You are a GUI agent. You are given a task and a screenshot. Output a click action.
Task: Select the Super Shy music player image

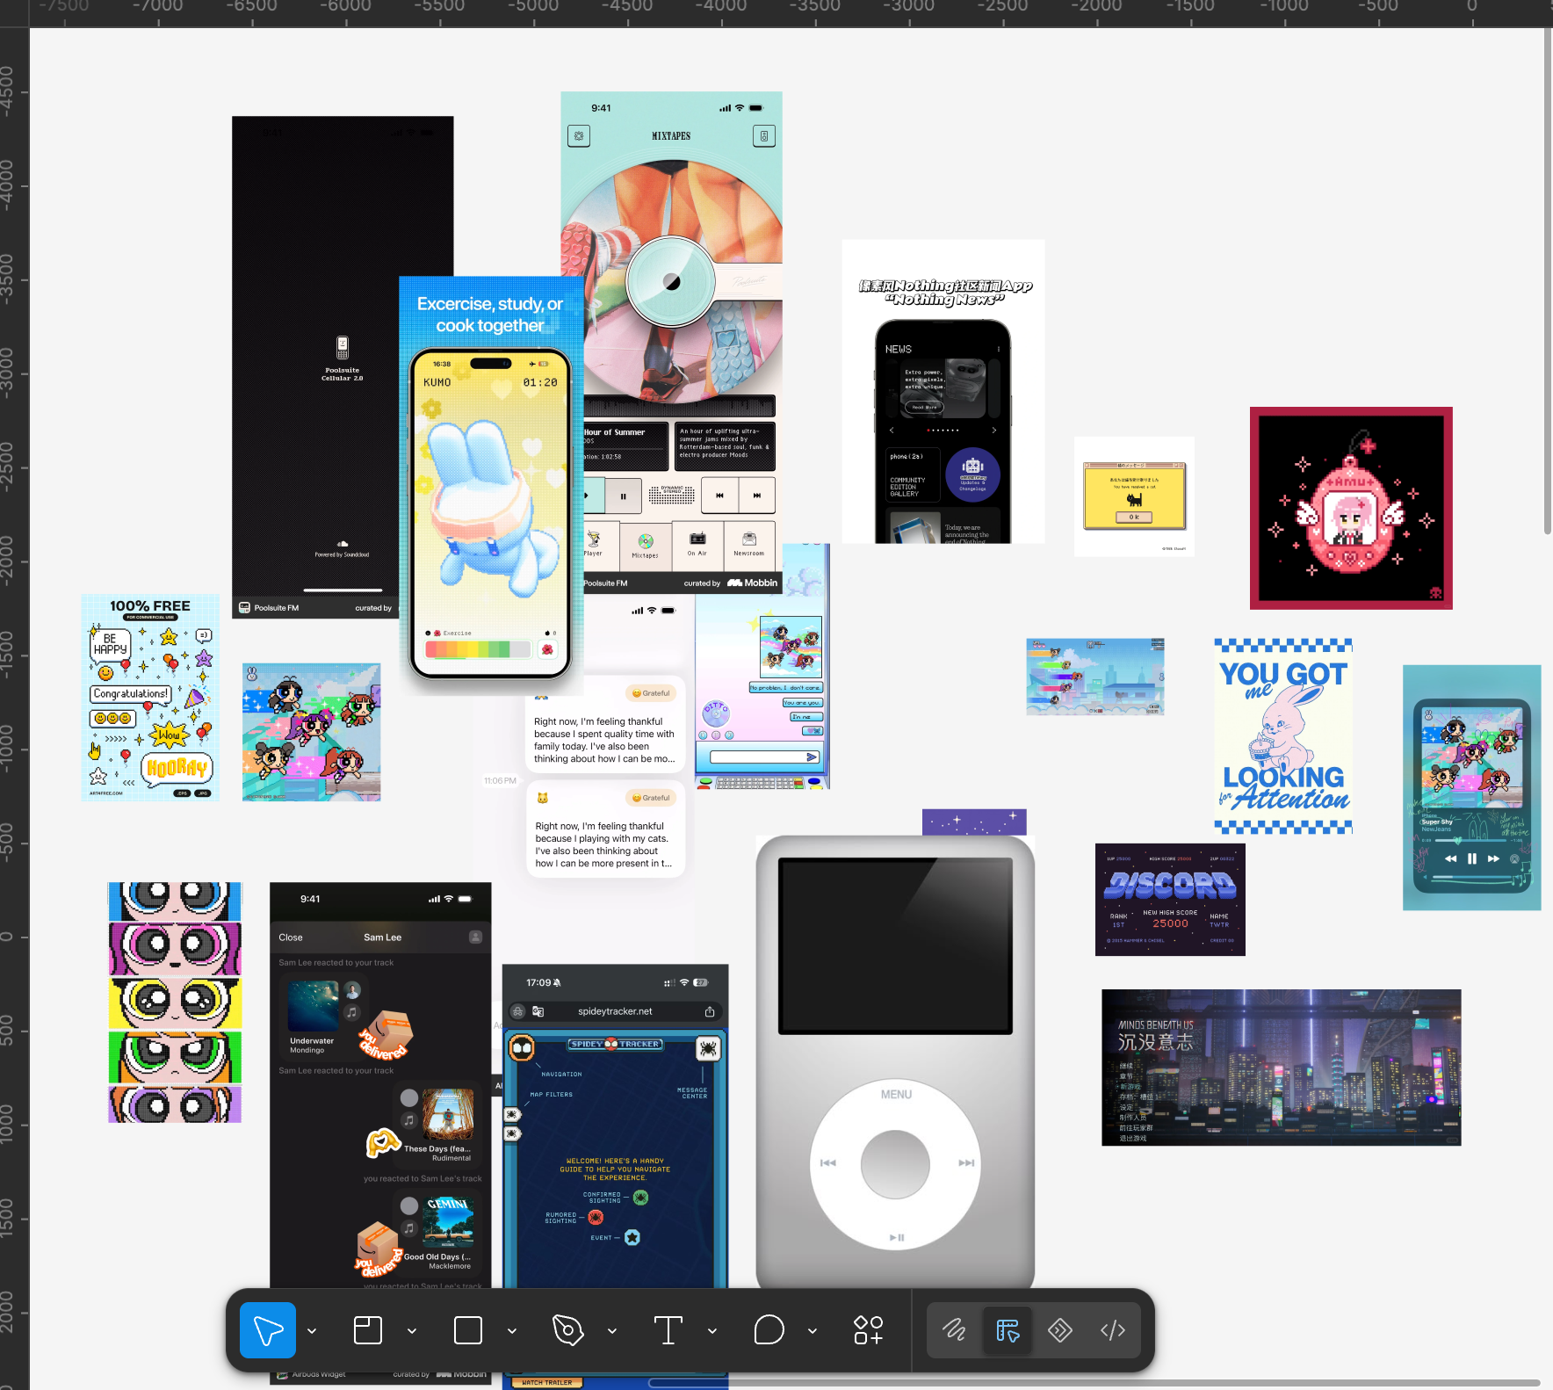click(1472, 787)
